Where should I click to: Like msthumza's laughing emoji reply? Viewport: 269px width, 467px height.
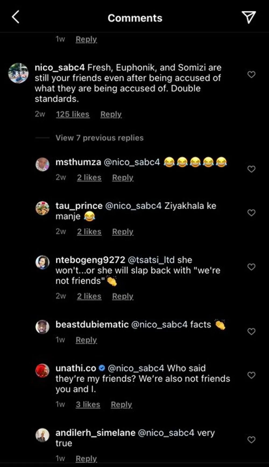(x=251, y=169)
